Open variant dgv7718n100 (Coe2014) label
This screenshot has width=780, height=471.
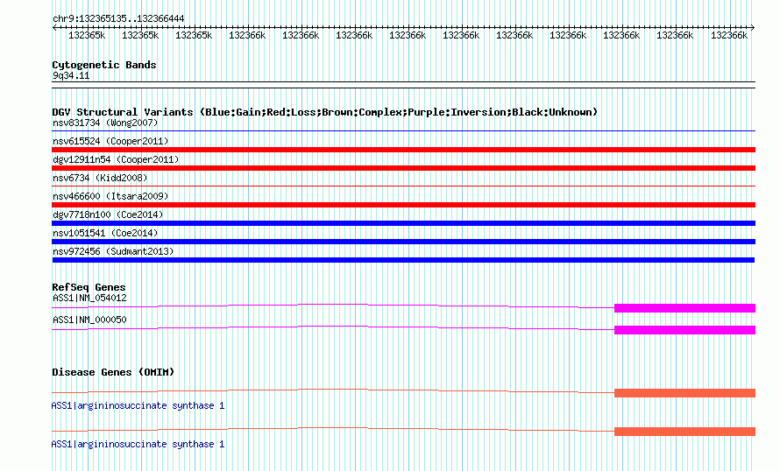pos(108,214)
